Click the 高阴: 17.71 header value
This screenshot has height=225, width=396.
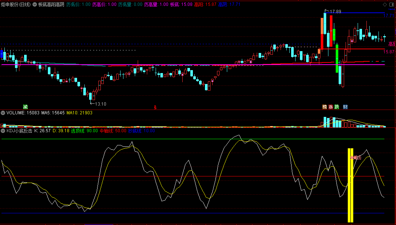[x=229, y=4]
